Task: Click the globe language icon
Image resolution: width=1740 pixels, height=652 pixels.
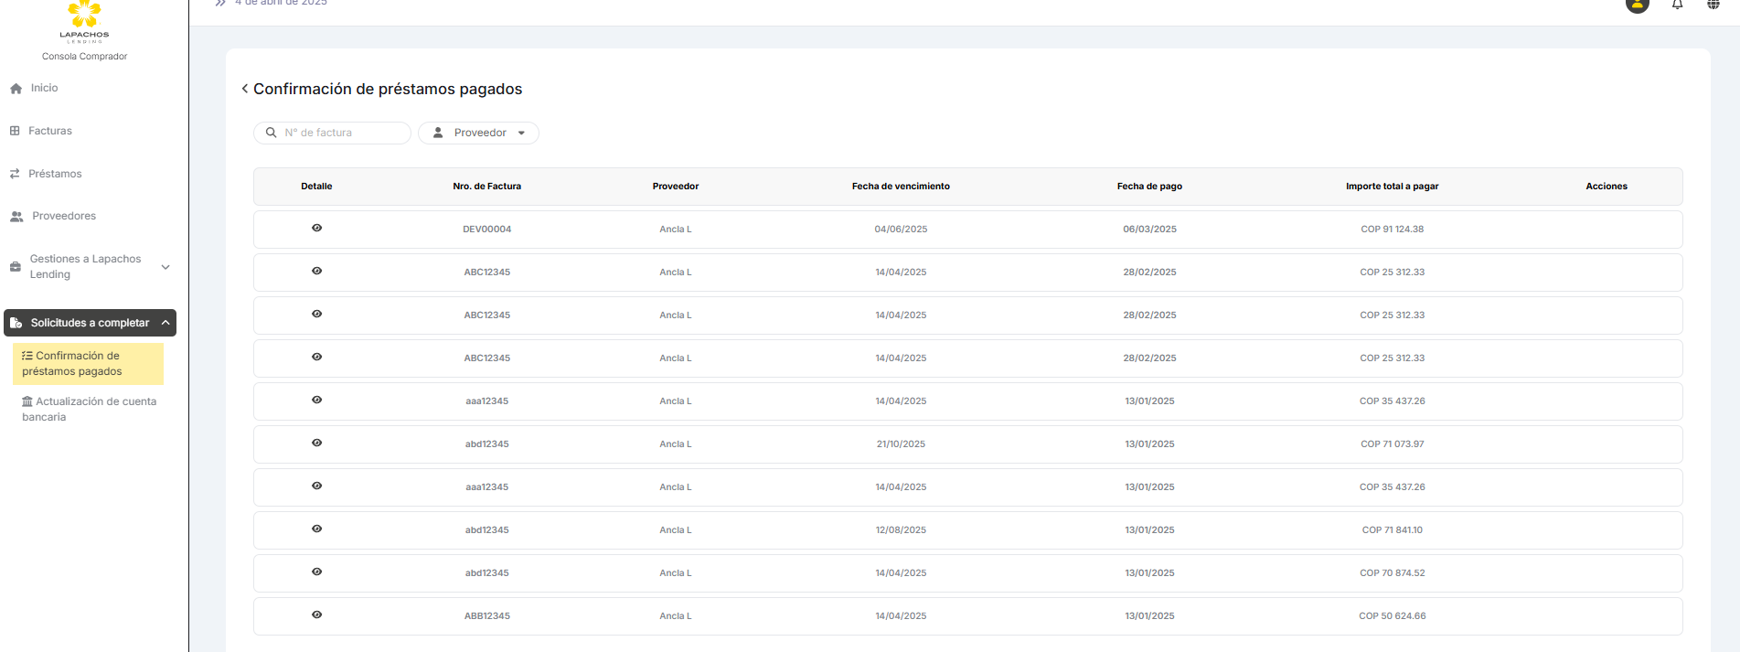Action: (x=1713, y=5)
